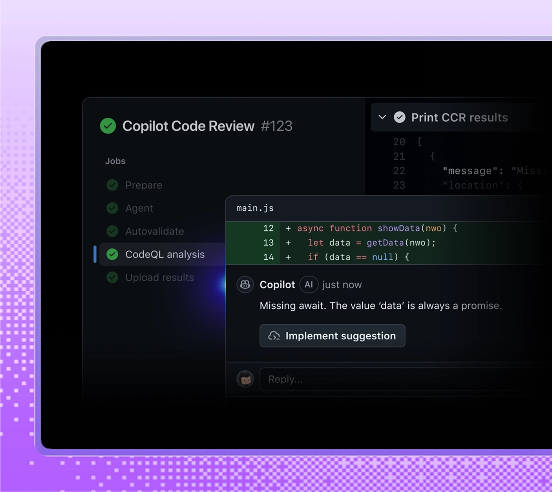Click the main.js file name header
The height and width of the screenshot is (492, 552).
[255, 208]
